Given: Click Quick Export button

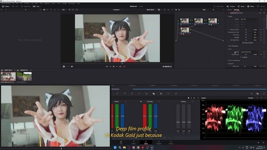Looking at the screenshot, I should [x=219, y=6].
